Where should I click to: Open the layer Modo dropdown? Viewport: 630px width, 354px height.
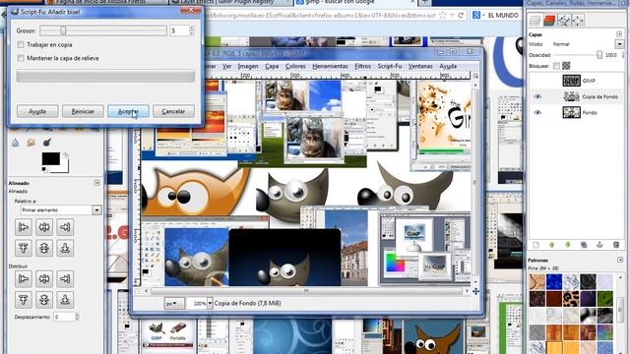point(619,44)
